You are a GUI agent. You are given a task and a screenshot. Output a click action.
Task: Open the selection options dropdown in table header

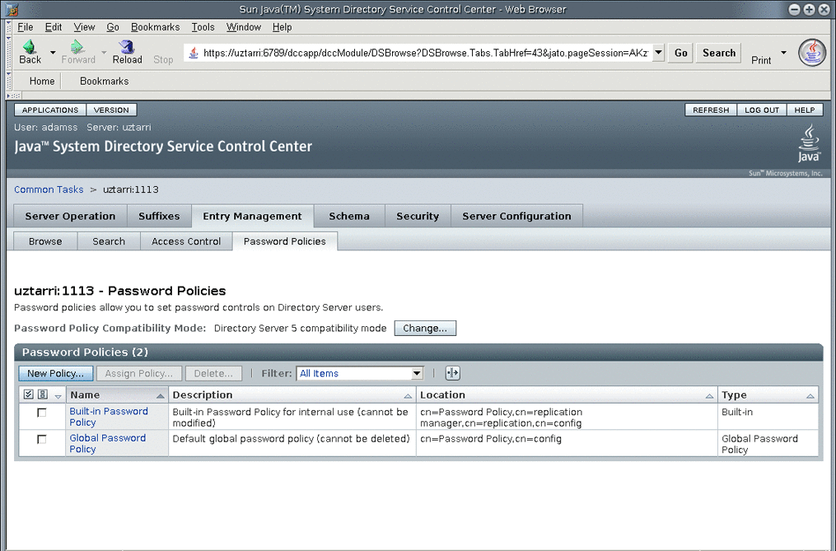(58, 396)
